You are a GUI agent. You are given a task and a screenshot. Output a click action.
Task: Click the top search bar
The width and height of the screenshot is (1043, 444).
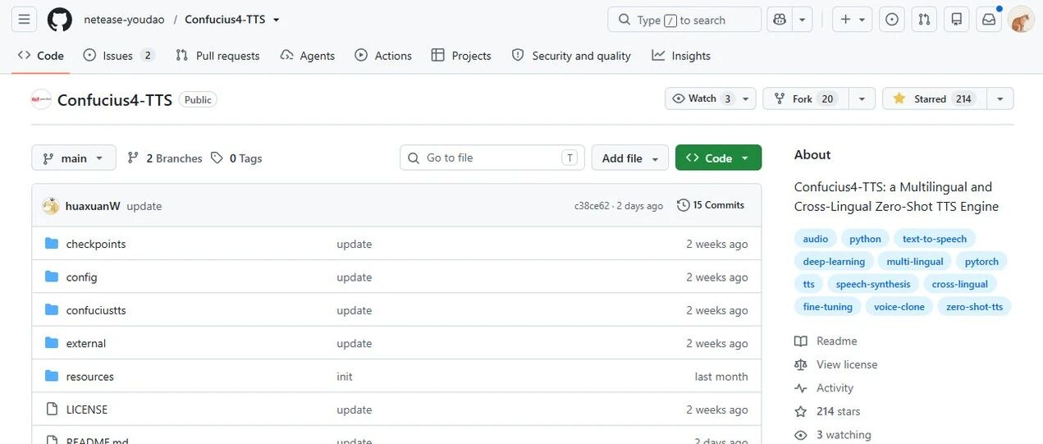[x=684, y=20]
